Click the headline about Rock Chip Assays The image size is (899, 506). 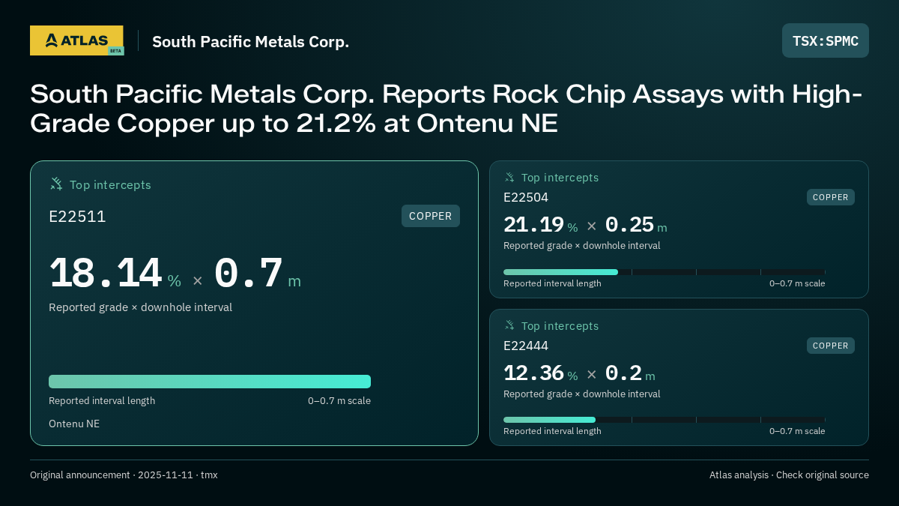click(447, 109)
